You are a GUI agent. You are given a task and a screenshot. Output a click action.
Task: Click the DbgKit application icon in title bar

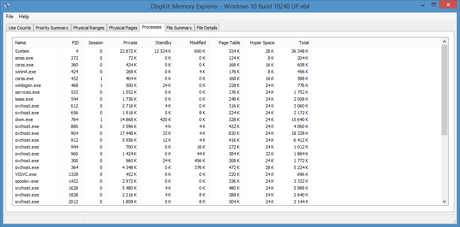point(7,5)
